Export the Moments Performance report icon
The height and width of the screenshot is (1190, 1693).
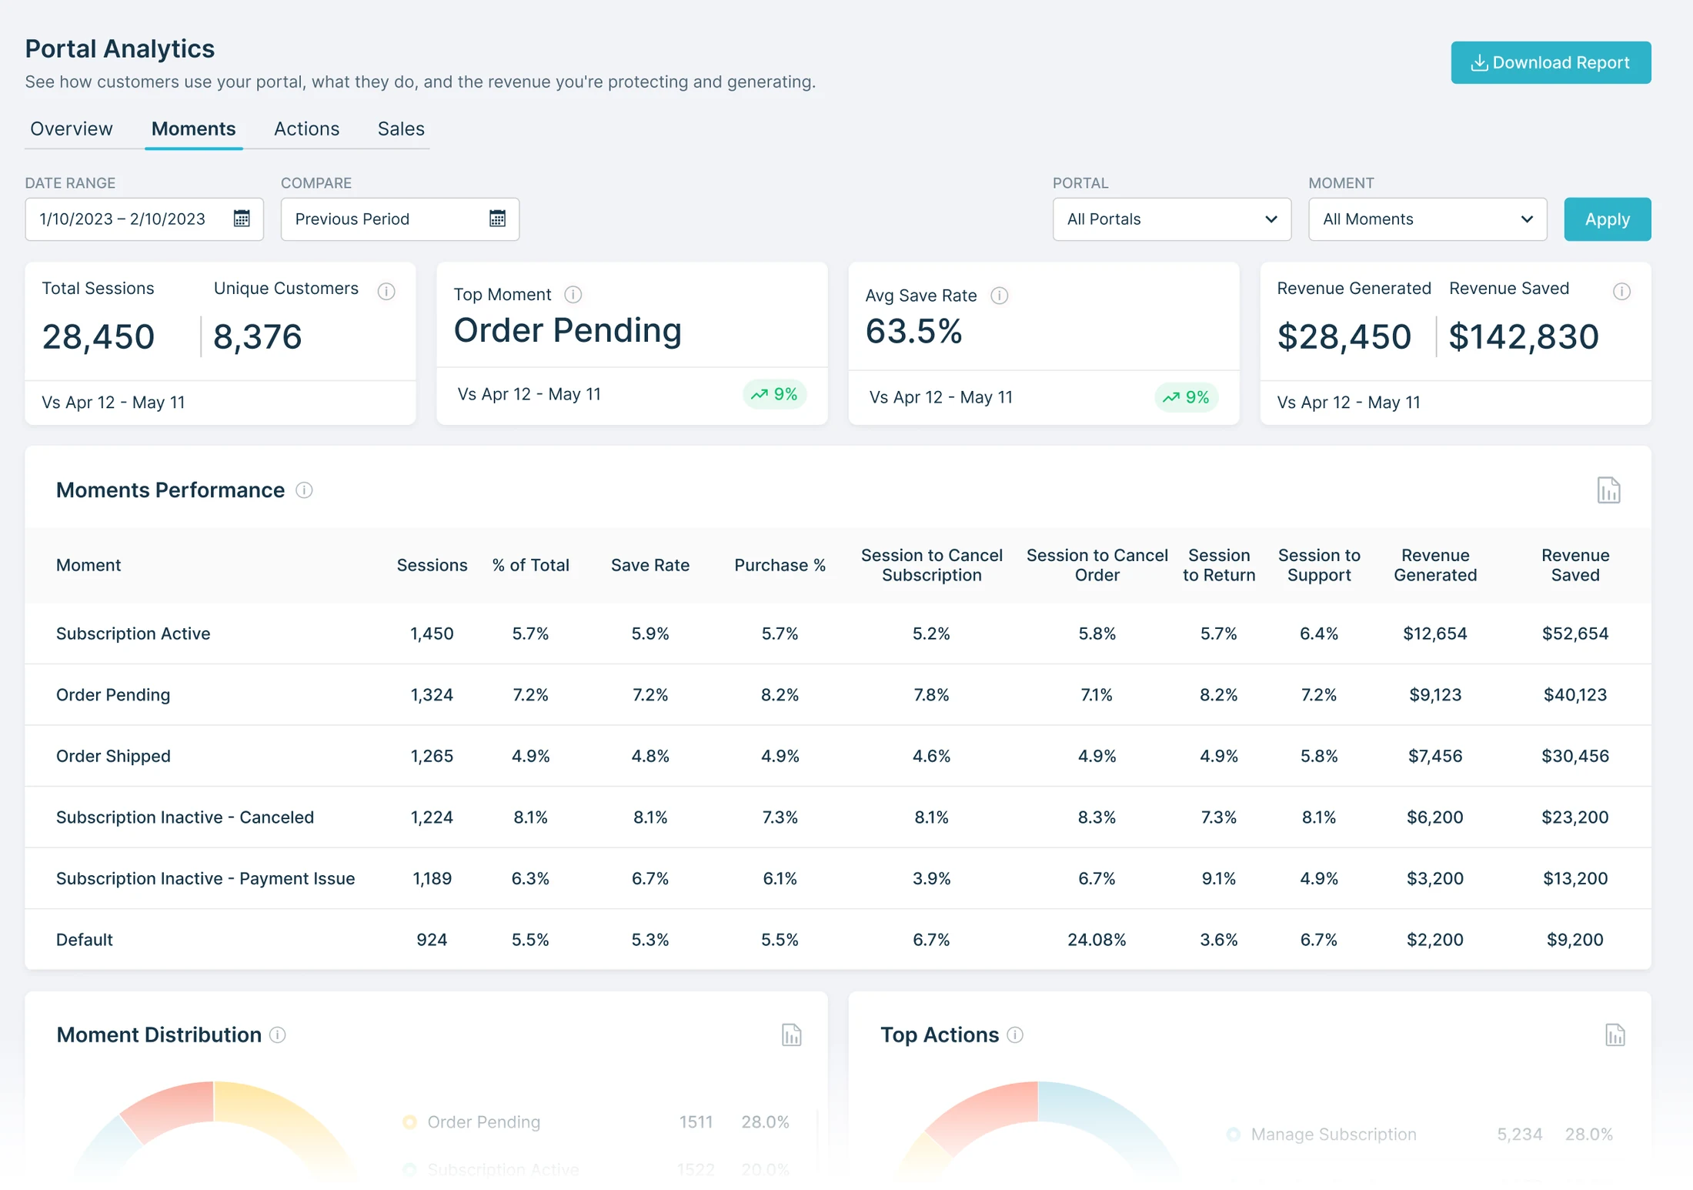click(x=1608, y=490)
